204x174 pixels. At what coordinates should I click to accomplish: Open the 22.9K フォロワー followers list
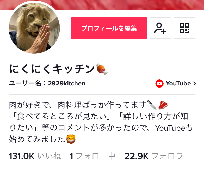point(158,156)
